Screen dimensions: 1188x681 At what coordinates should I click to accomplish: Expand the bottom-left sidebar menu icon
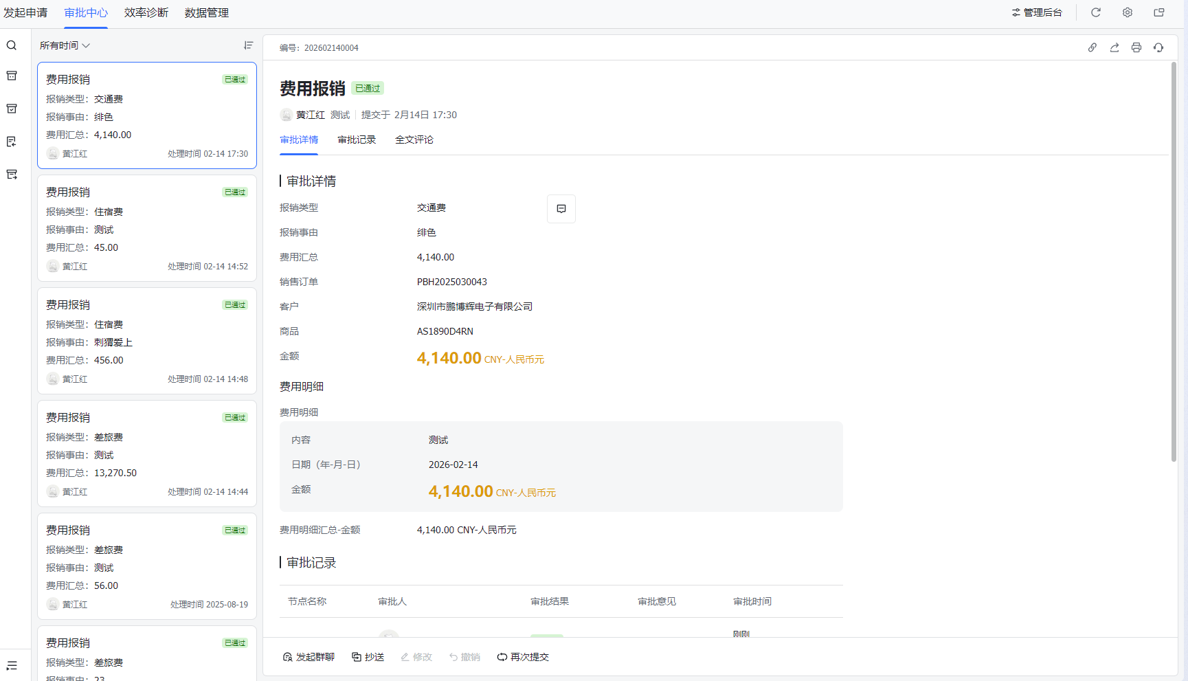coord(12,665)
